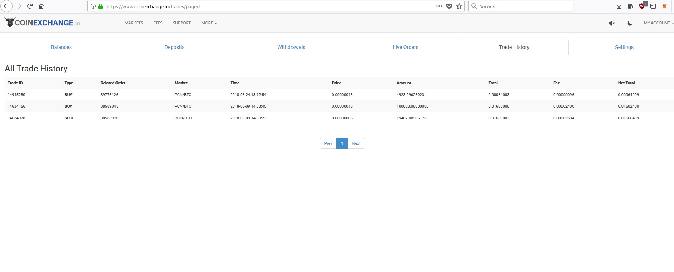674x272 pixels.
Task: Open the MY ACCOUNT dropdown
Action: pyautogui.click(x=659, y=23)
